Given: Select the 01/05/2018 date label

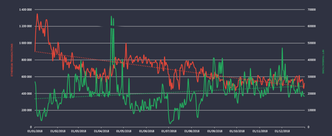Looking at the screenshot, I should (x=124, y=131).
